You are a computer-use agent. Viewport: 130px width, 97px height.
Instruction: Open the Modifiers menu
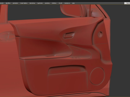point(8,3)
